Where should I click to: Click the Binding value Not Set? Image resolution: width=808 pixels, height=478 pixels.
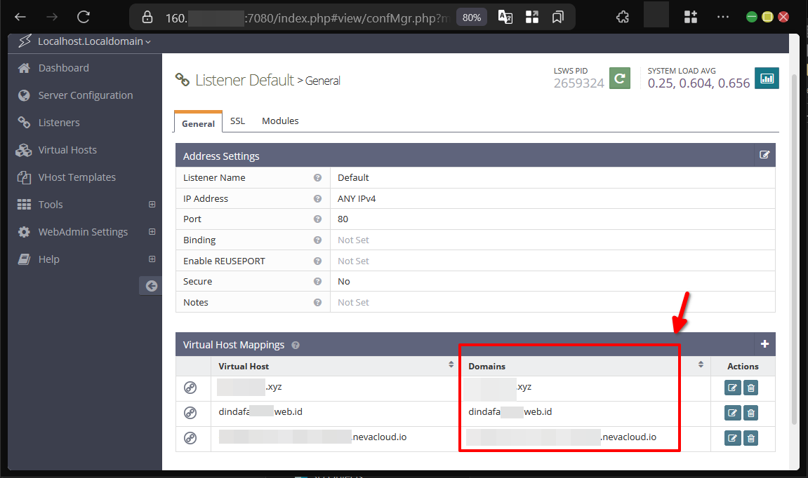[x=353, y=240]
